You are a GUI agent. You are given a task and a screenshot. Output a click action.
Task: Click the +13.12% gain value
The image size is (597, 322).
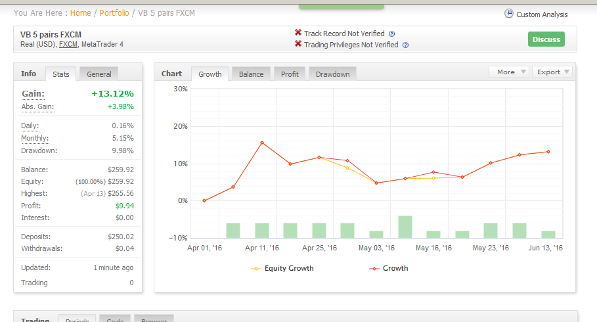(113, 94)
